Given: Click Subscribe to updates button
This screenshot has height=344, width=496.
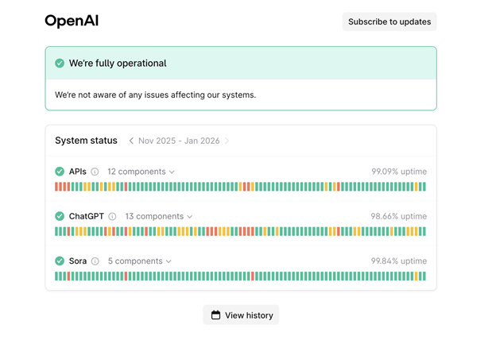Looking at the screenshot, I should 389,21.
